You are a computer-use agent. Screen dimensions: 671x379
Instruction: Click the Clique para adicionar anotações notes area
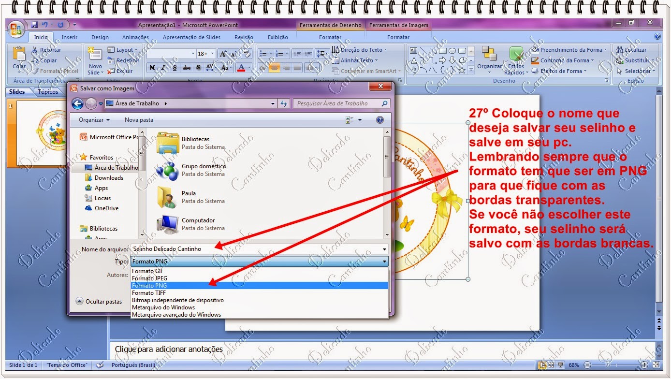384,349
